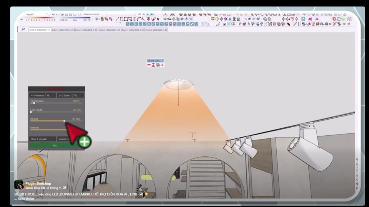The width and height of the screenshot is (369, 207).
Task: Switch to the Export_4000x3000_4-33 scene tab
Action: click(x=63, y=30)
